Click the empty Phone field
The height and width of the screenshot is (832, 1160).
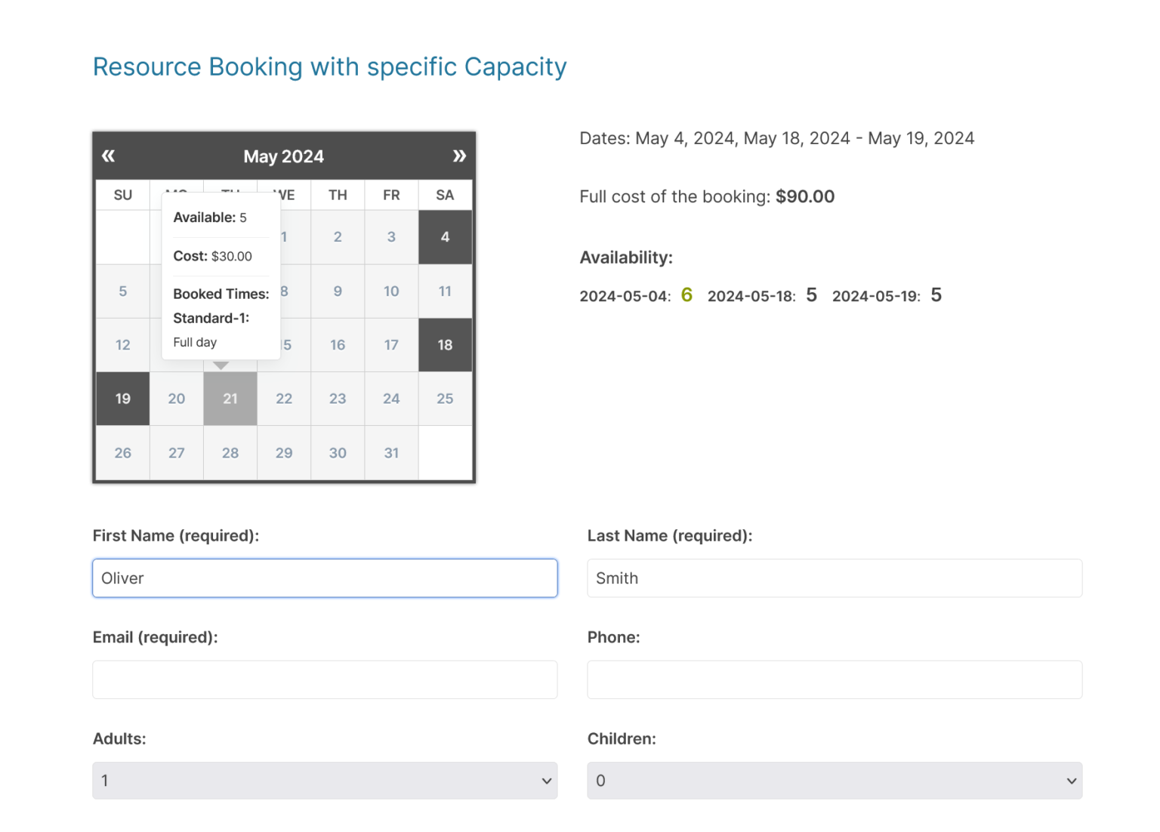(x=835, y=679)
